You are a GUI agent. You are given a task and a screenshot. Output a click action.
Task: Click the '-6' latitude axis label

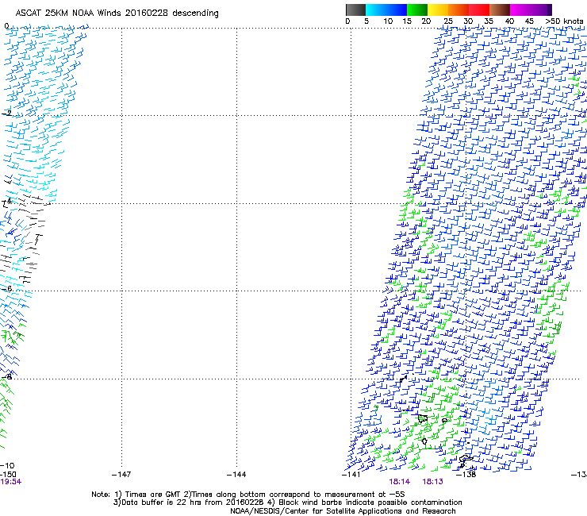tap(6, 288)
